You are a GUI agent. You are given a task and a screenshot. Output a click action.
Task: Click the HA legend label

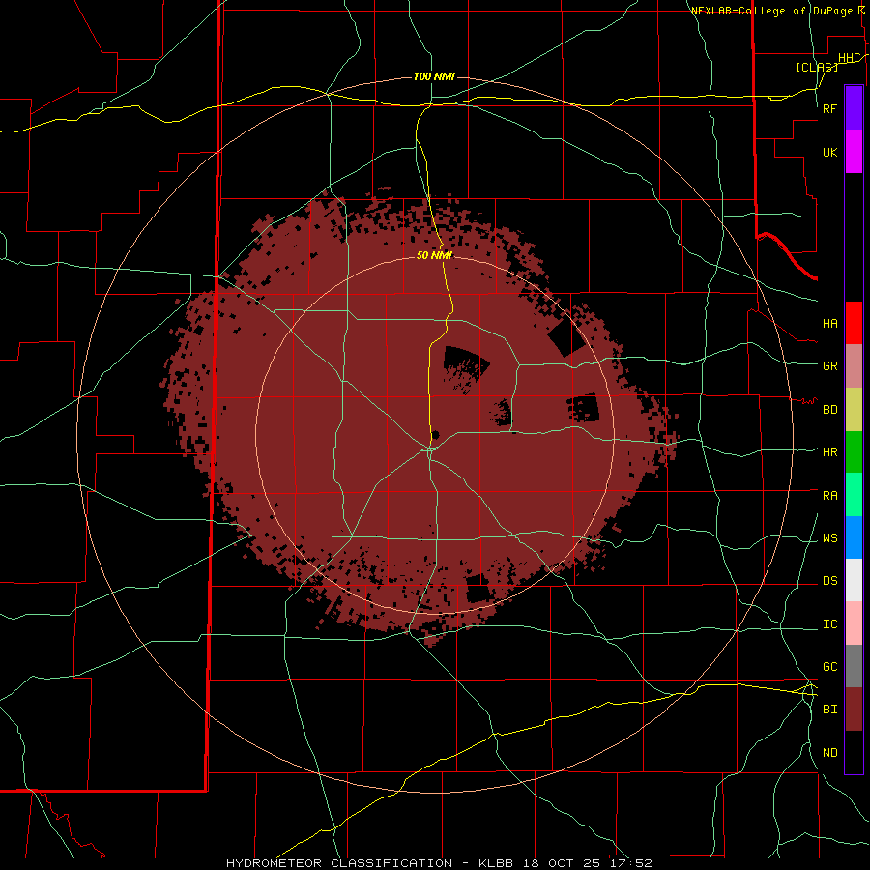[x=829, y=324]
